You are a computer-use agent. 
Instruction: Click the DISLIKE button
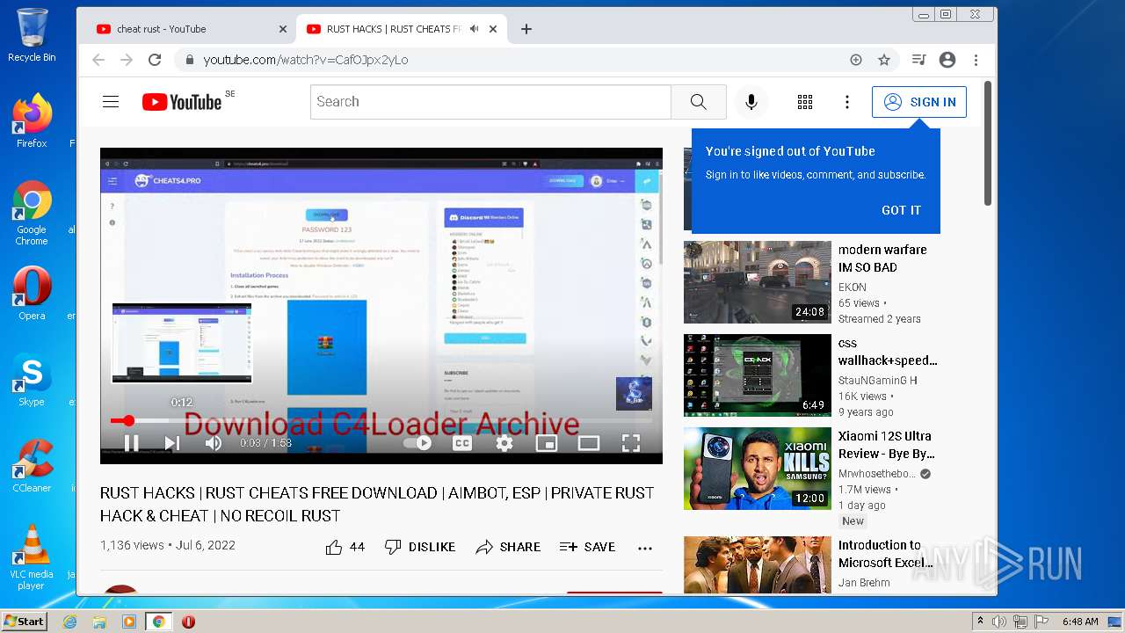tap(421, 547)
